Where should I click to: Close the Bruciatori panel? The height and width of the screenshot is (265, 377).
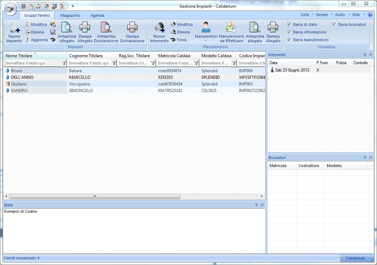(x=371, y=158)
